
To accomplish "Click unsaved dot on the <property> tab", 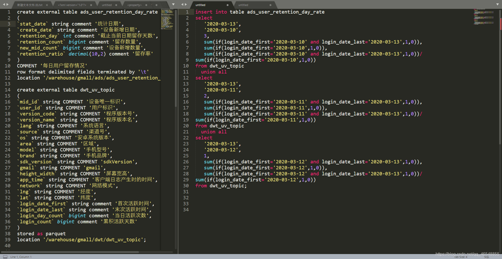I will [x=146, y=5].
